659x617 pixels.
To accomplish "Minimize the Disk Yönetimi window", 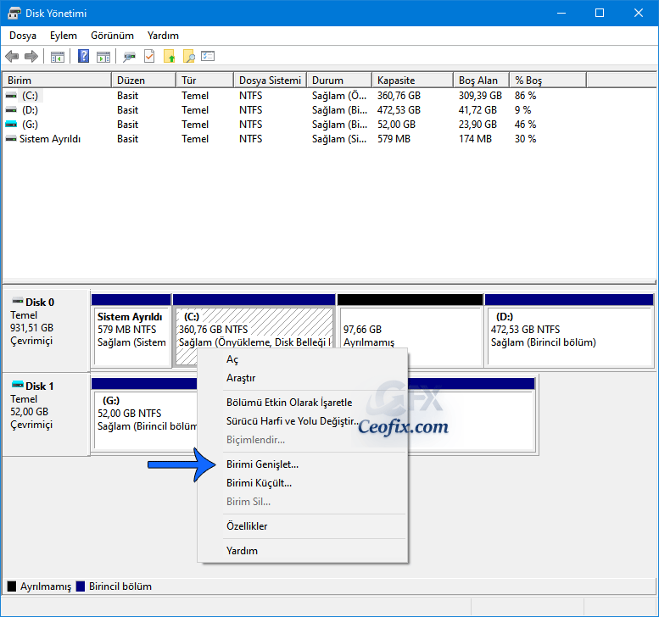I will (x=561, y=13).
